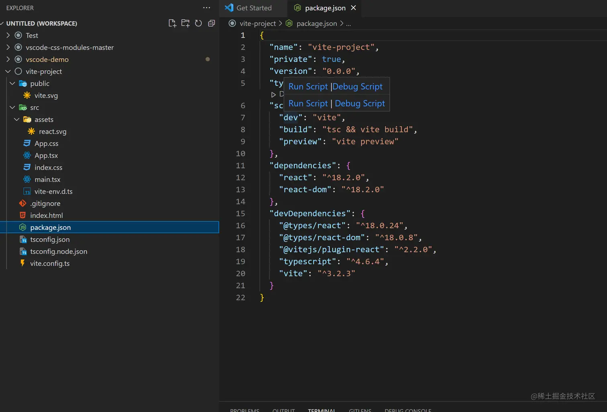Switch to the Get Started tab
This screenshot has height=412, width=607.
[x=254, y=8]
